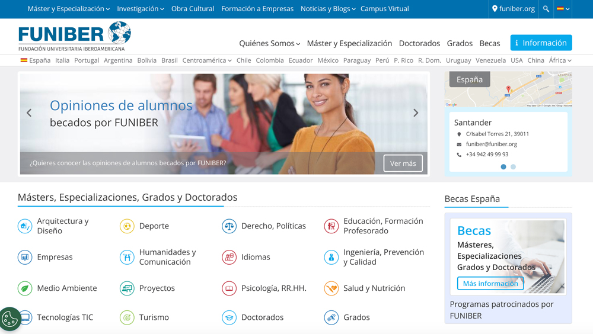Open search with the magnifying glass icon

(x=546, y=9)
